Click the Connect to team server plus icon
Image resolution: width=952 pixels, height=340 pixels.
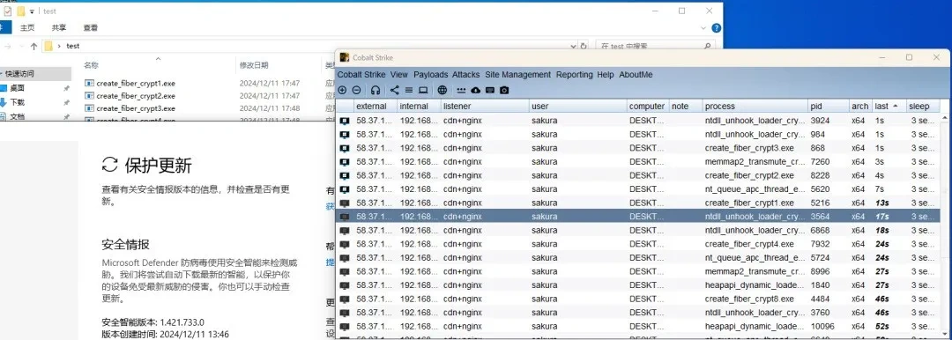click(342, 90)
